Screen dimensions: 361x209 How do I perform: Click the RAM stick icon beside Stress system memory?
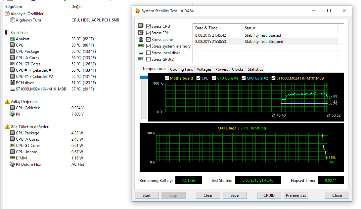tap(141, 46)
